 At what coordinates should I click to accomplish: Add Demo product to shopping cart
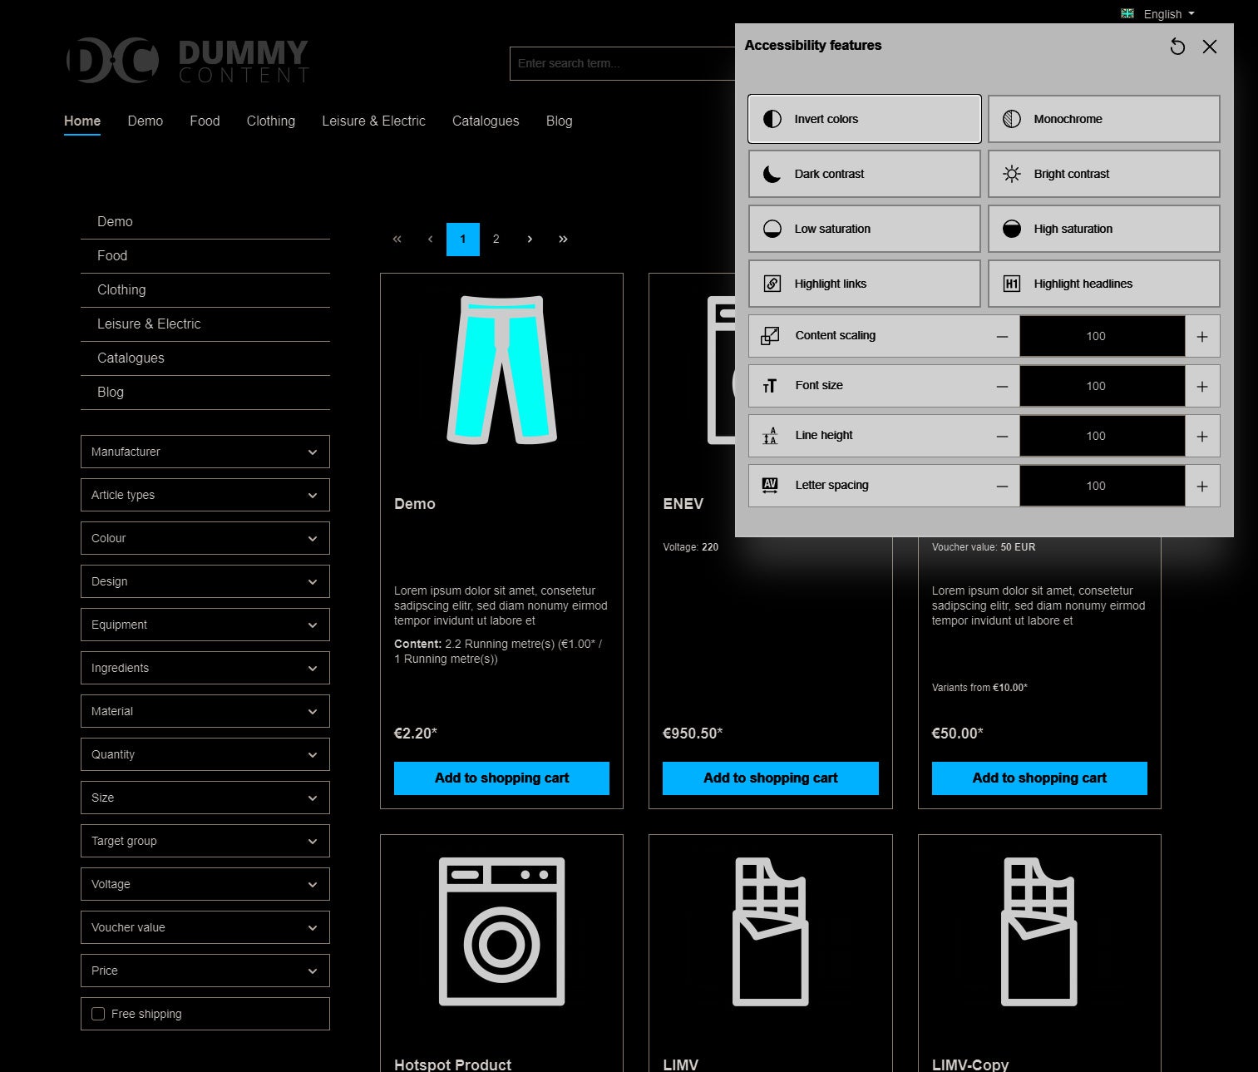coord(501,778)
